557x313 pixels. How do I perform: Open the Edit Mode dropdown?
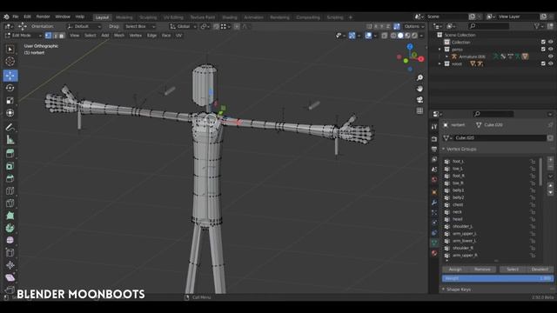[x=23, y=36]
